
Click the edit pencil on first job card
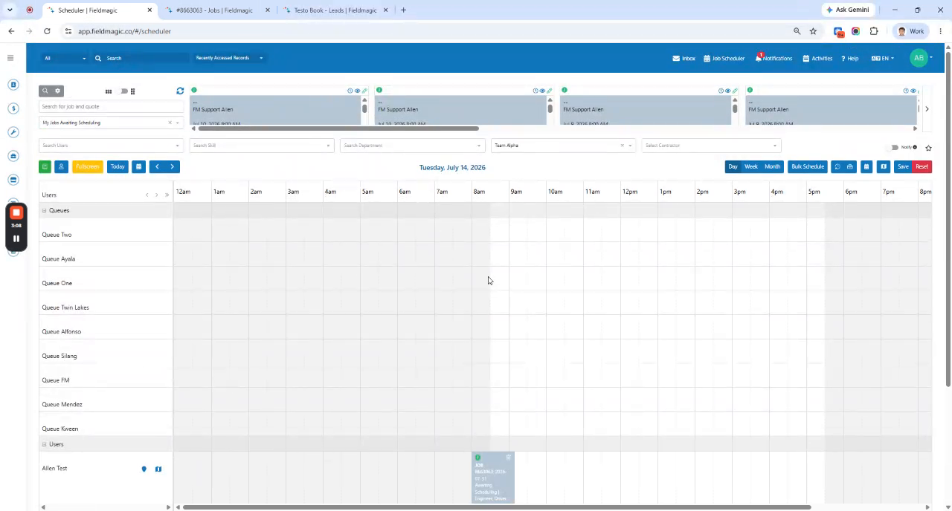point(364,91)
